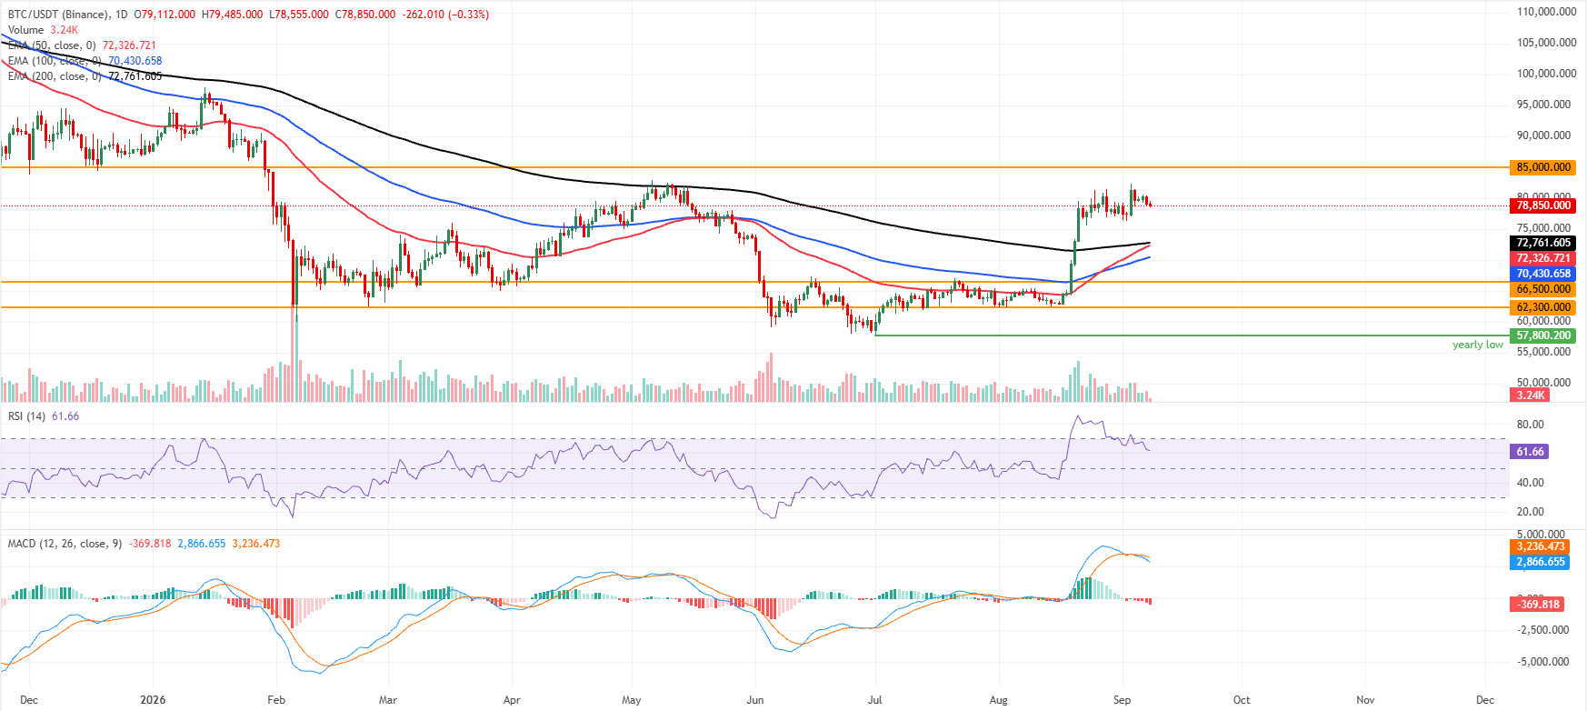Click the "yearly low" annotation text
1587x711 pixels.
tap(1478, 345)
